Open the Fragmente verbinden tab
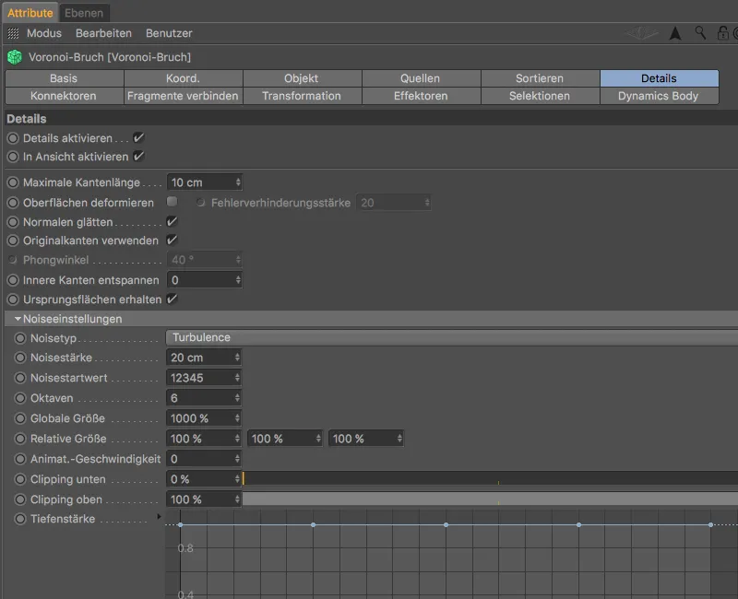Viewport: 738px width, 599px height. (183, 96)
